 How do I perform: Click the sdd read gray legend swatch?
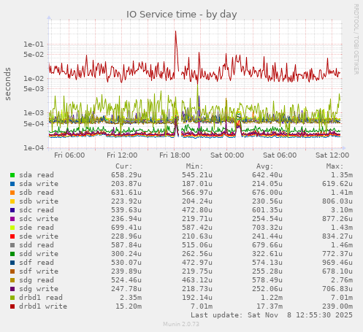click(x=12, y=245)
